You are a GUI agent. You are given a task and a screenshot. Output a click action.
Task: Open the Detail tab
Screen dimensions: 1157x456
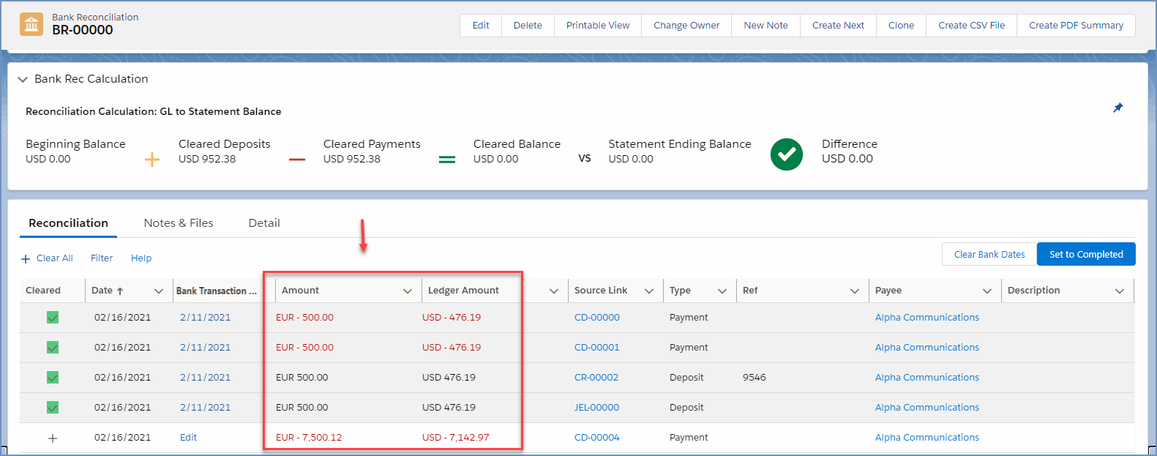click(264, 223)
